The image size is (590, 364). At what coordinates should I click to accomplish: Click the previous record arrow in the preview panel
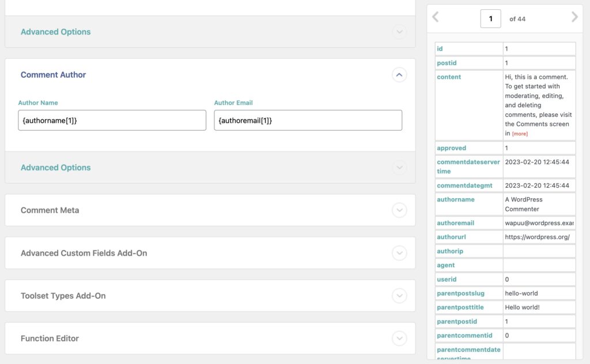click(x=435, y=18)
